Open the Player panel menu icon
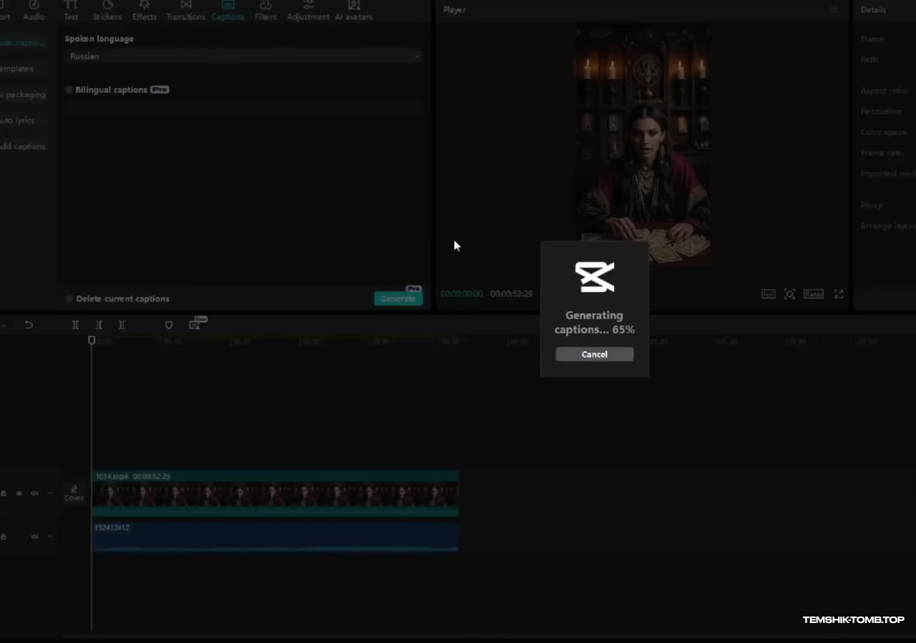Viewport: 916px width, 643px height. click(834, 9)
